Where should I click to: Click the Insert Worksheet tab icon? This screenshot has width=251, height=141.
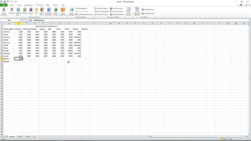(34, 137)
